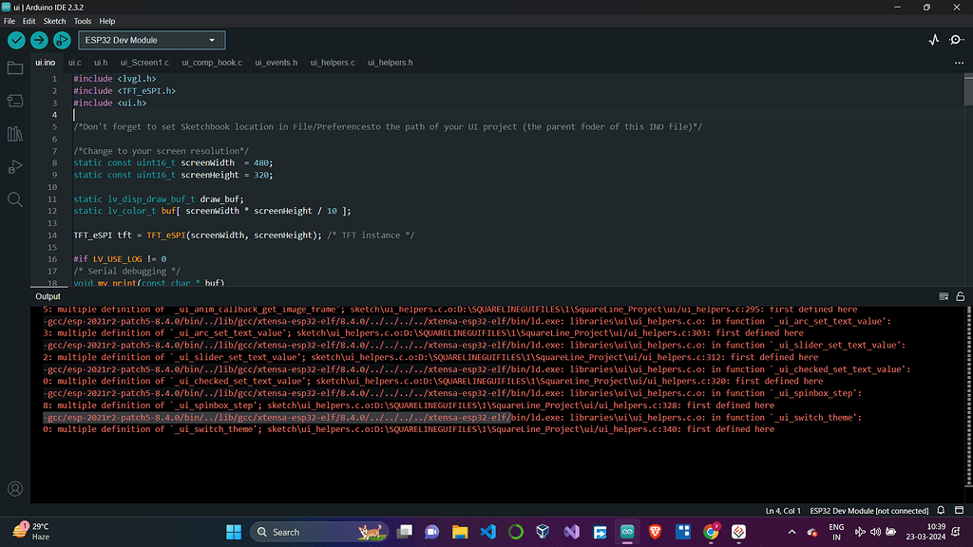Open the Search sidebar icon
The image size is (973, 547).
[x=15, y=199]
